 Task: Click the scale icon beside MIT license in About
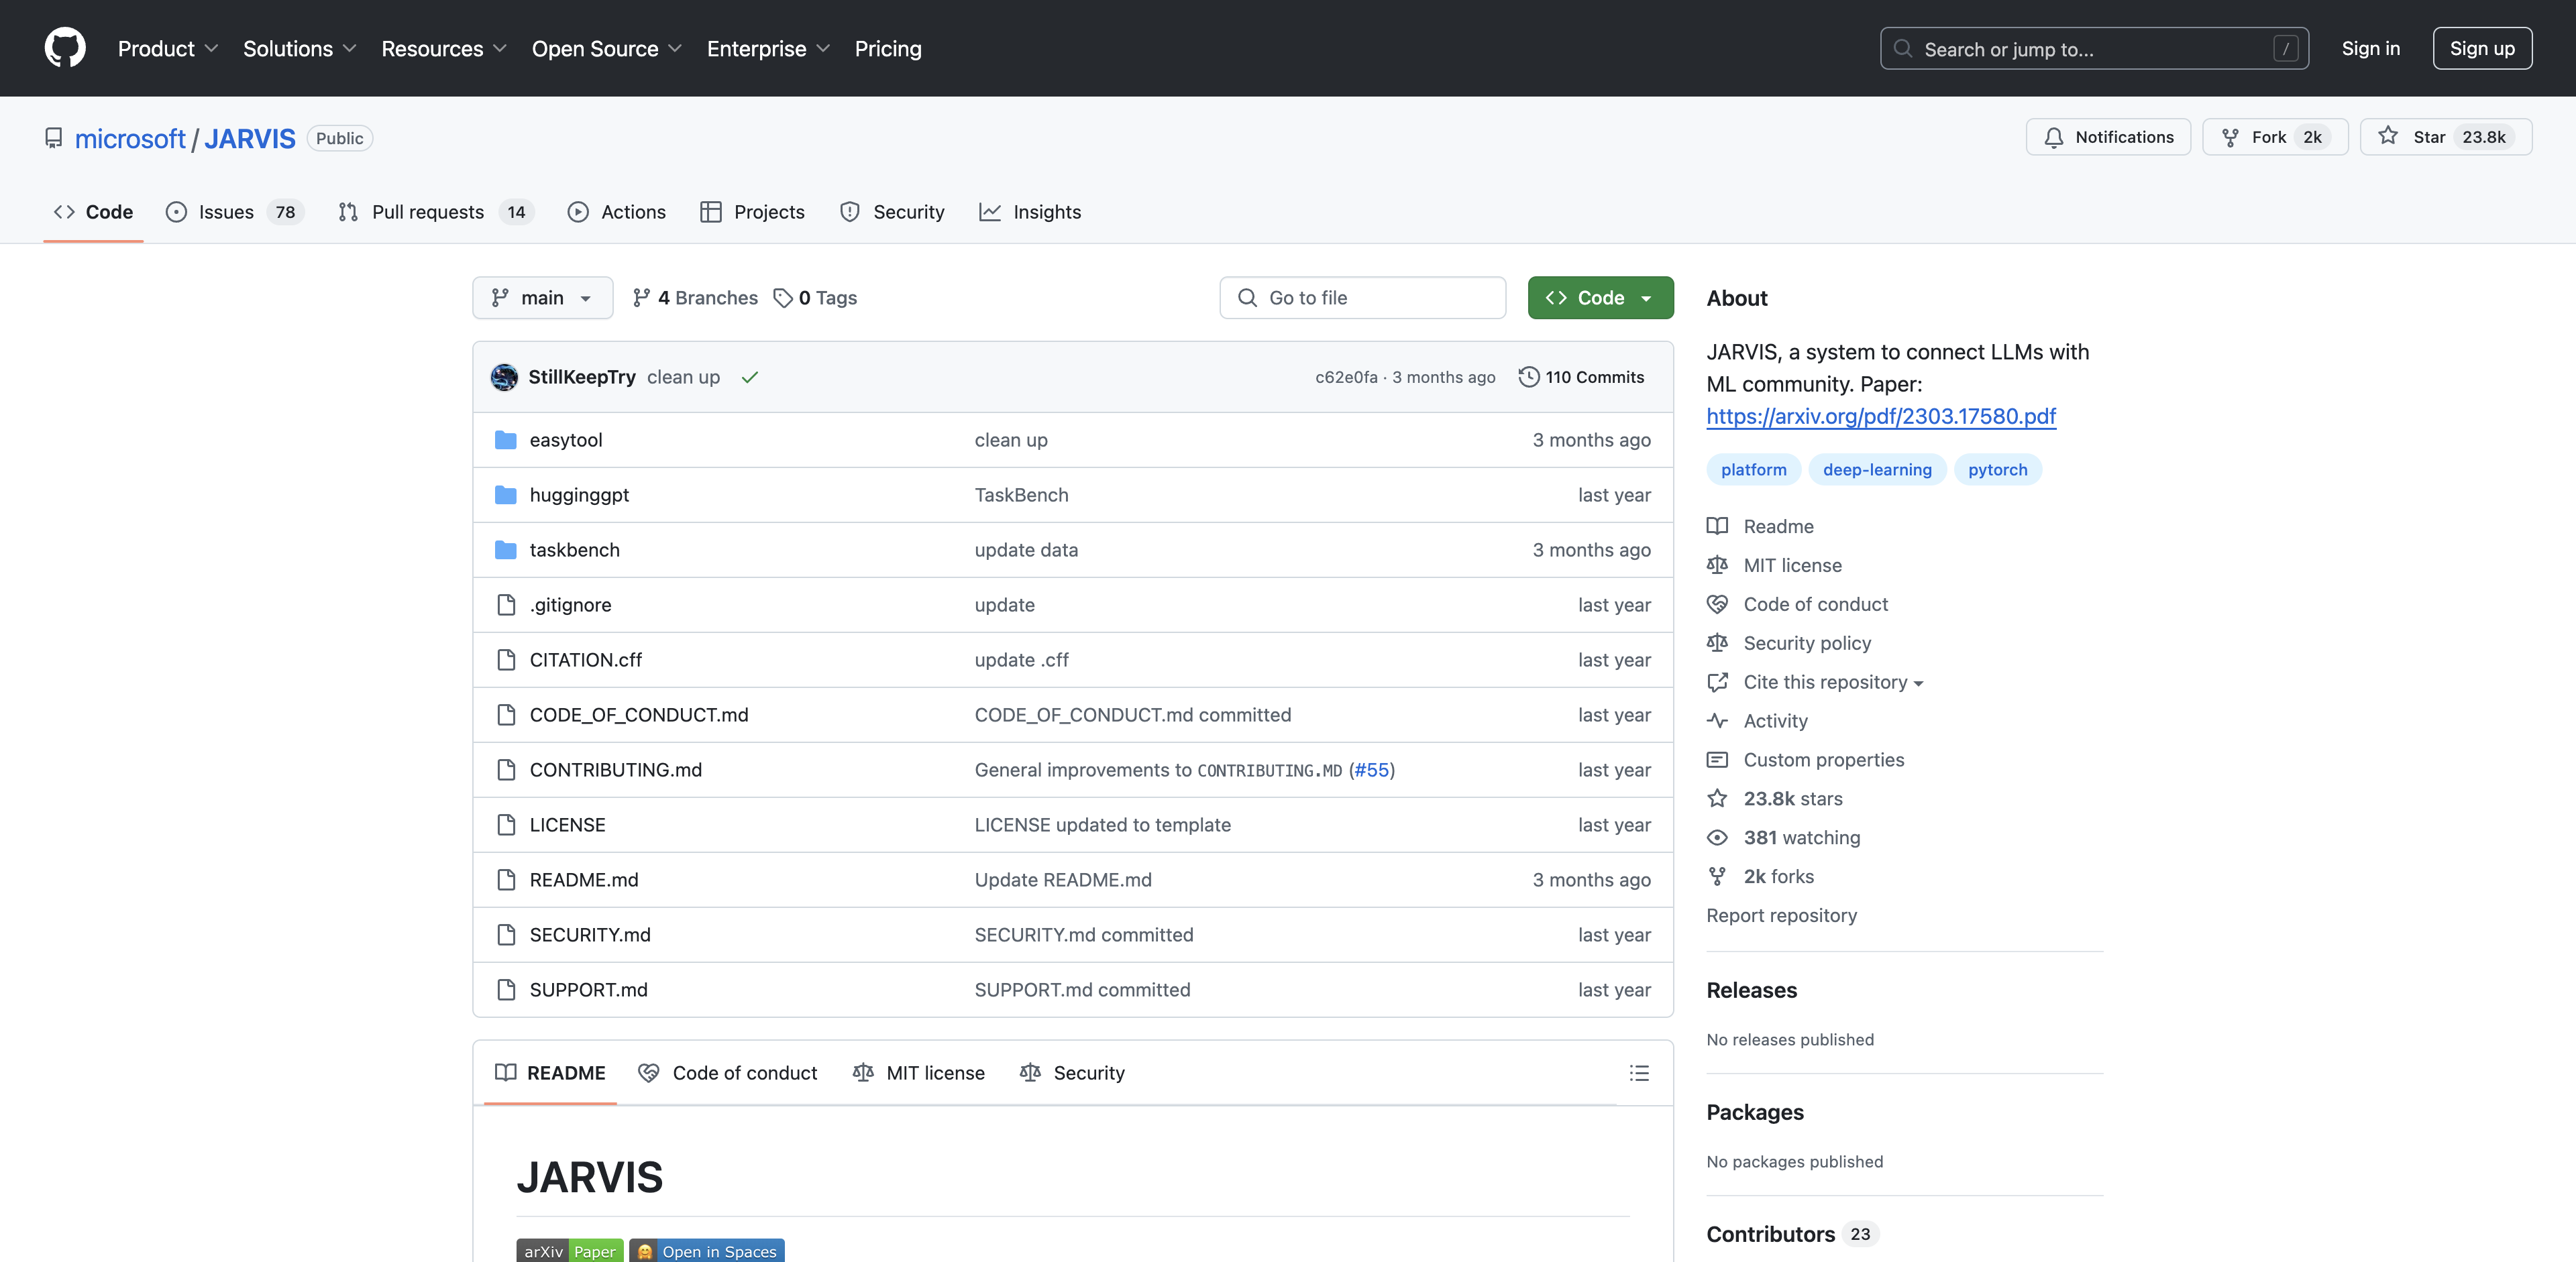[1717, 565]
